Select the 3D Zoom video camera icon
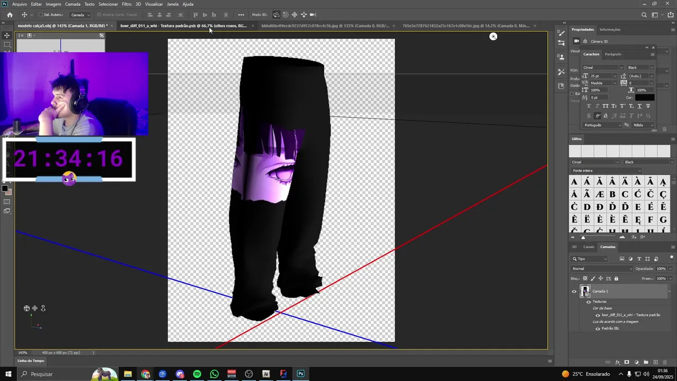677x381 pixels. (x=313, y=15)
